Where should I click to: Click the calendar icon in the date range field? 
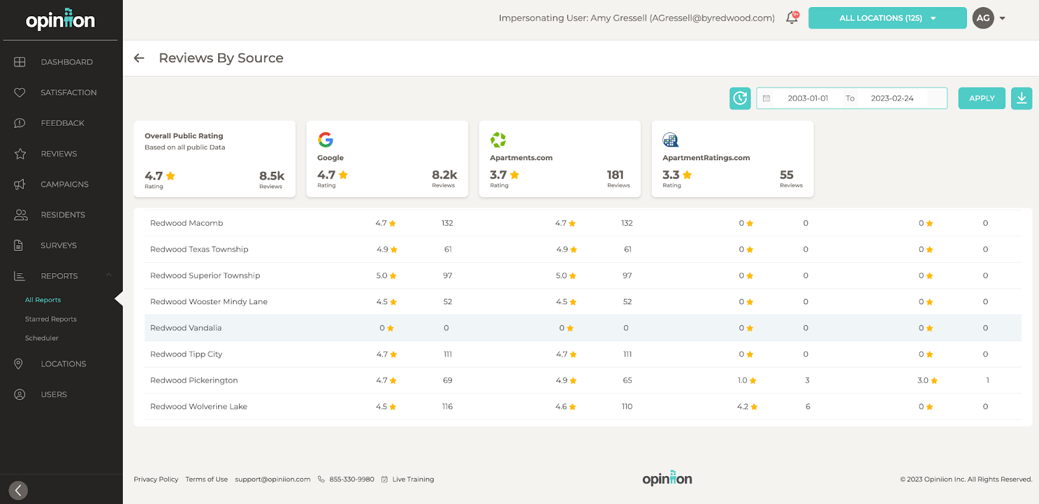766,99
